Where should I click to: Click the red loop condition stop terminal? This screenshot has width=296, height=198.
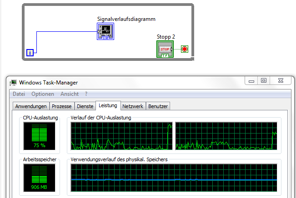[x=185, y=49]
